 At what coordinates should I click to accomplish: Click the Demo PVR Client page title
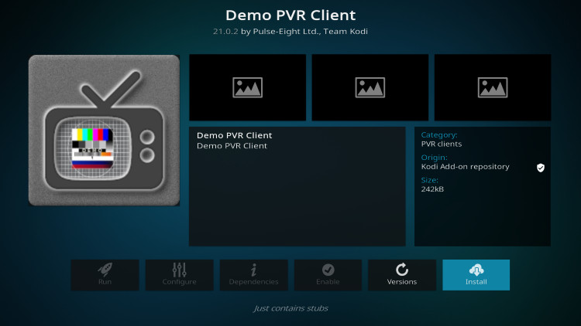pos(290,15)
